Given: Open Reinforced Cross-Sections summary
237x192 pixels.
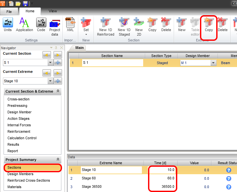Looking at the screenshot, I should 29,180.
